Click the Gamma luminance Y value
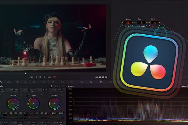The height and width of the screenshot is (125, 188). 5,113
